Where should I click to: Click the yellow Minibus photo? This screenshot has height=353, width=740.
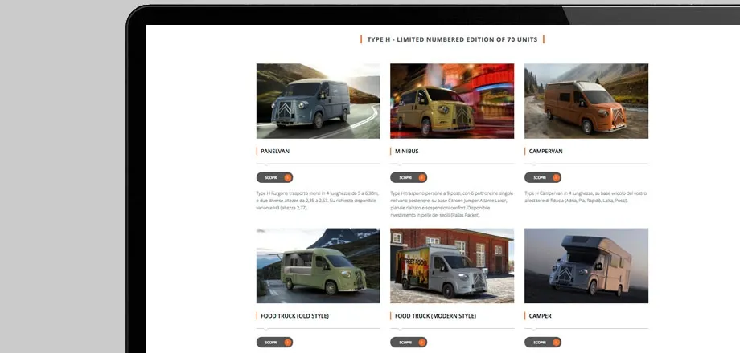pos(452,101)
